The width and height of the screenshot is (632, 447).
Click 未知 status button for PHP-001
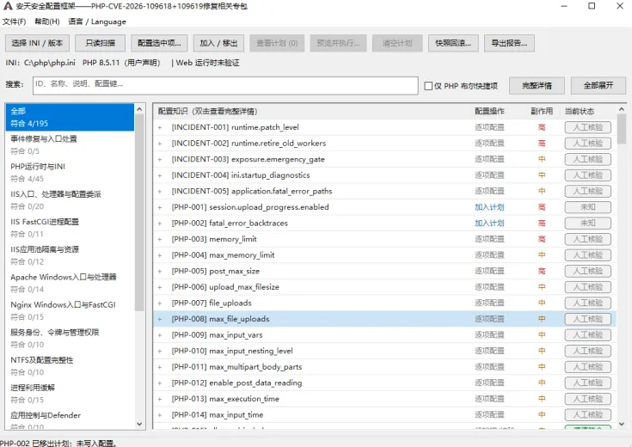point(587,207)
